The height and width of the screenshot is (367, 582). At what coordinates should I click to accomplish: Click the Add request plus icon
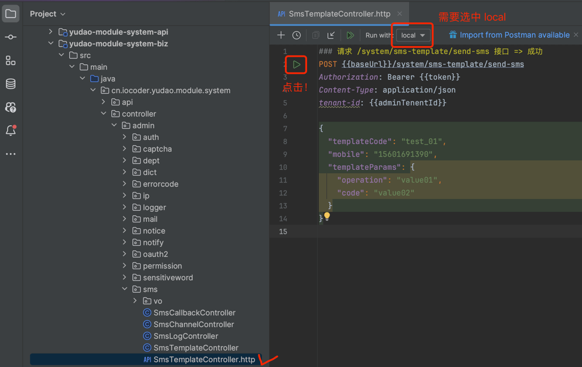(281, 35)
